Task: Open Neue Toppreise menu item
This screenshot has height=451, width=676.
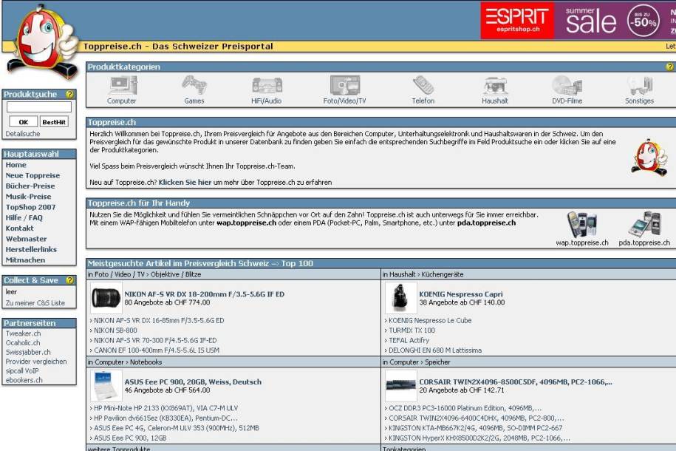Action: (x=33, y=175)
